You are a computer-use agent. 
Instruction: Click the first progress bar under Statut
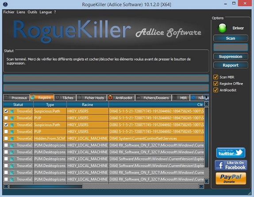pyautogui.click(x=106, y=79)
